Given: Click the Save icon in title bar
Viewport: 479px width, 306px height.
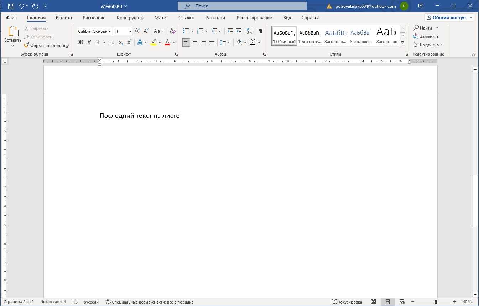Looking at the screenshot, I should 11,6.
